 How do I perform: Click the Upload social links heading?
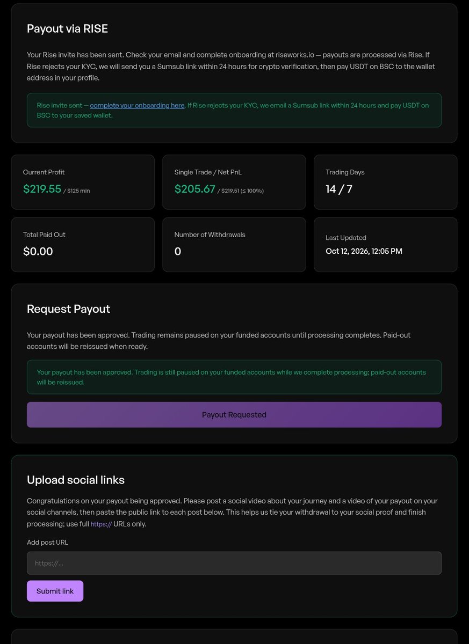click(x=76, y=480)
